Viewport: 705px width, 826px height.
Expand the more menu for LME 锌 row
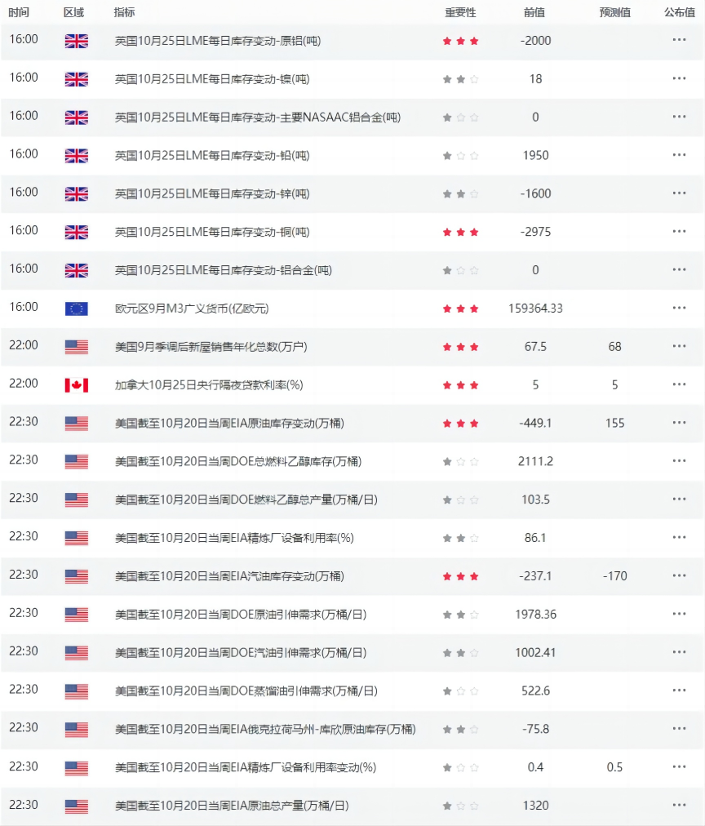coord(679,193)
